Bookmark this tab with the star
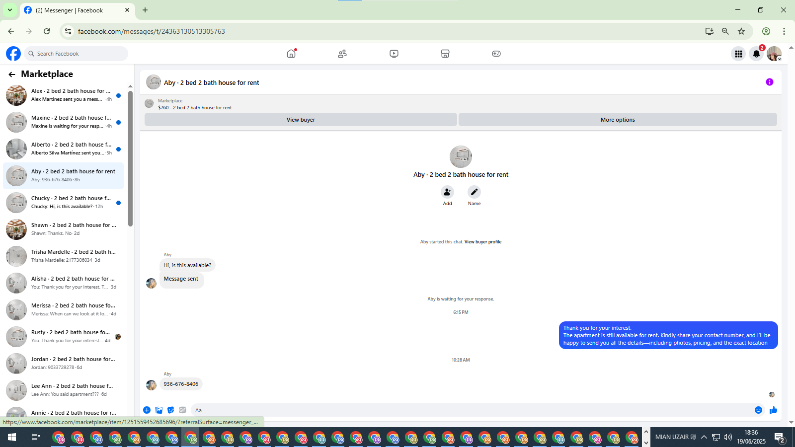Viewport: 795px width, 447px height. 741,31
